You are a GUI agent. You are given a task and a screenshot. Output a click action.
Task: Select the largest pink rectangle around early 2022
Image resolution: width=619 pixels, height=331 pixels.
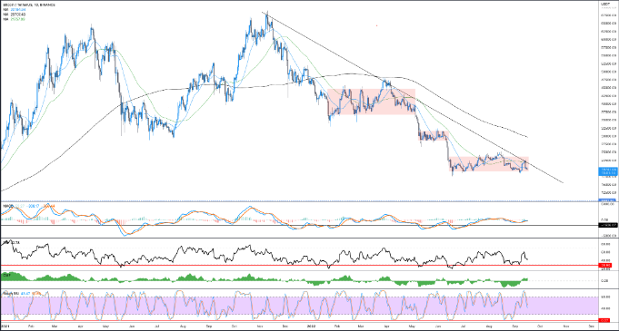coord(372,102)
